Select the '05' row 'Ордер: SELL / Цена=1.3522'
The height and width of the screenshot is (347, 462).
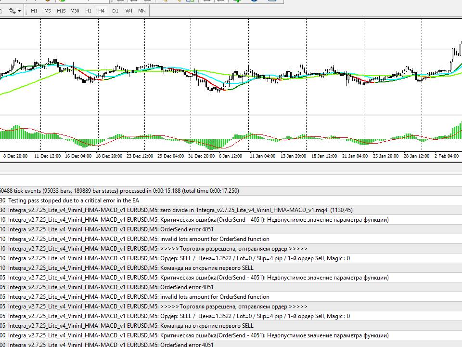(x=231, y=316)
